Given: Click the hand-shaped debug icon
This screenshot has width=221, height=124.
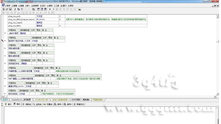Looking at the screenshot, I should (x=75, y=9).
